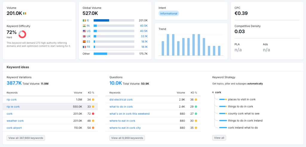The width and height of the screenshot is (306, 147).
Task: Open the 'rip cork' keyword link
Action: pyautogui.click(x=12, y=99)
